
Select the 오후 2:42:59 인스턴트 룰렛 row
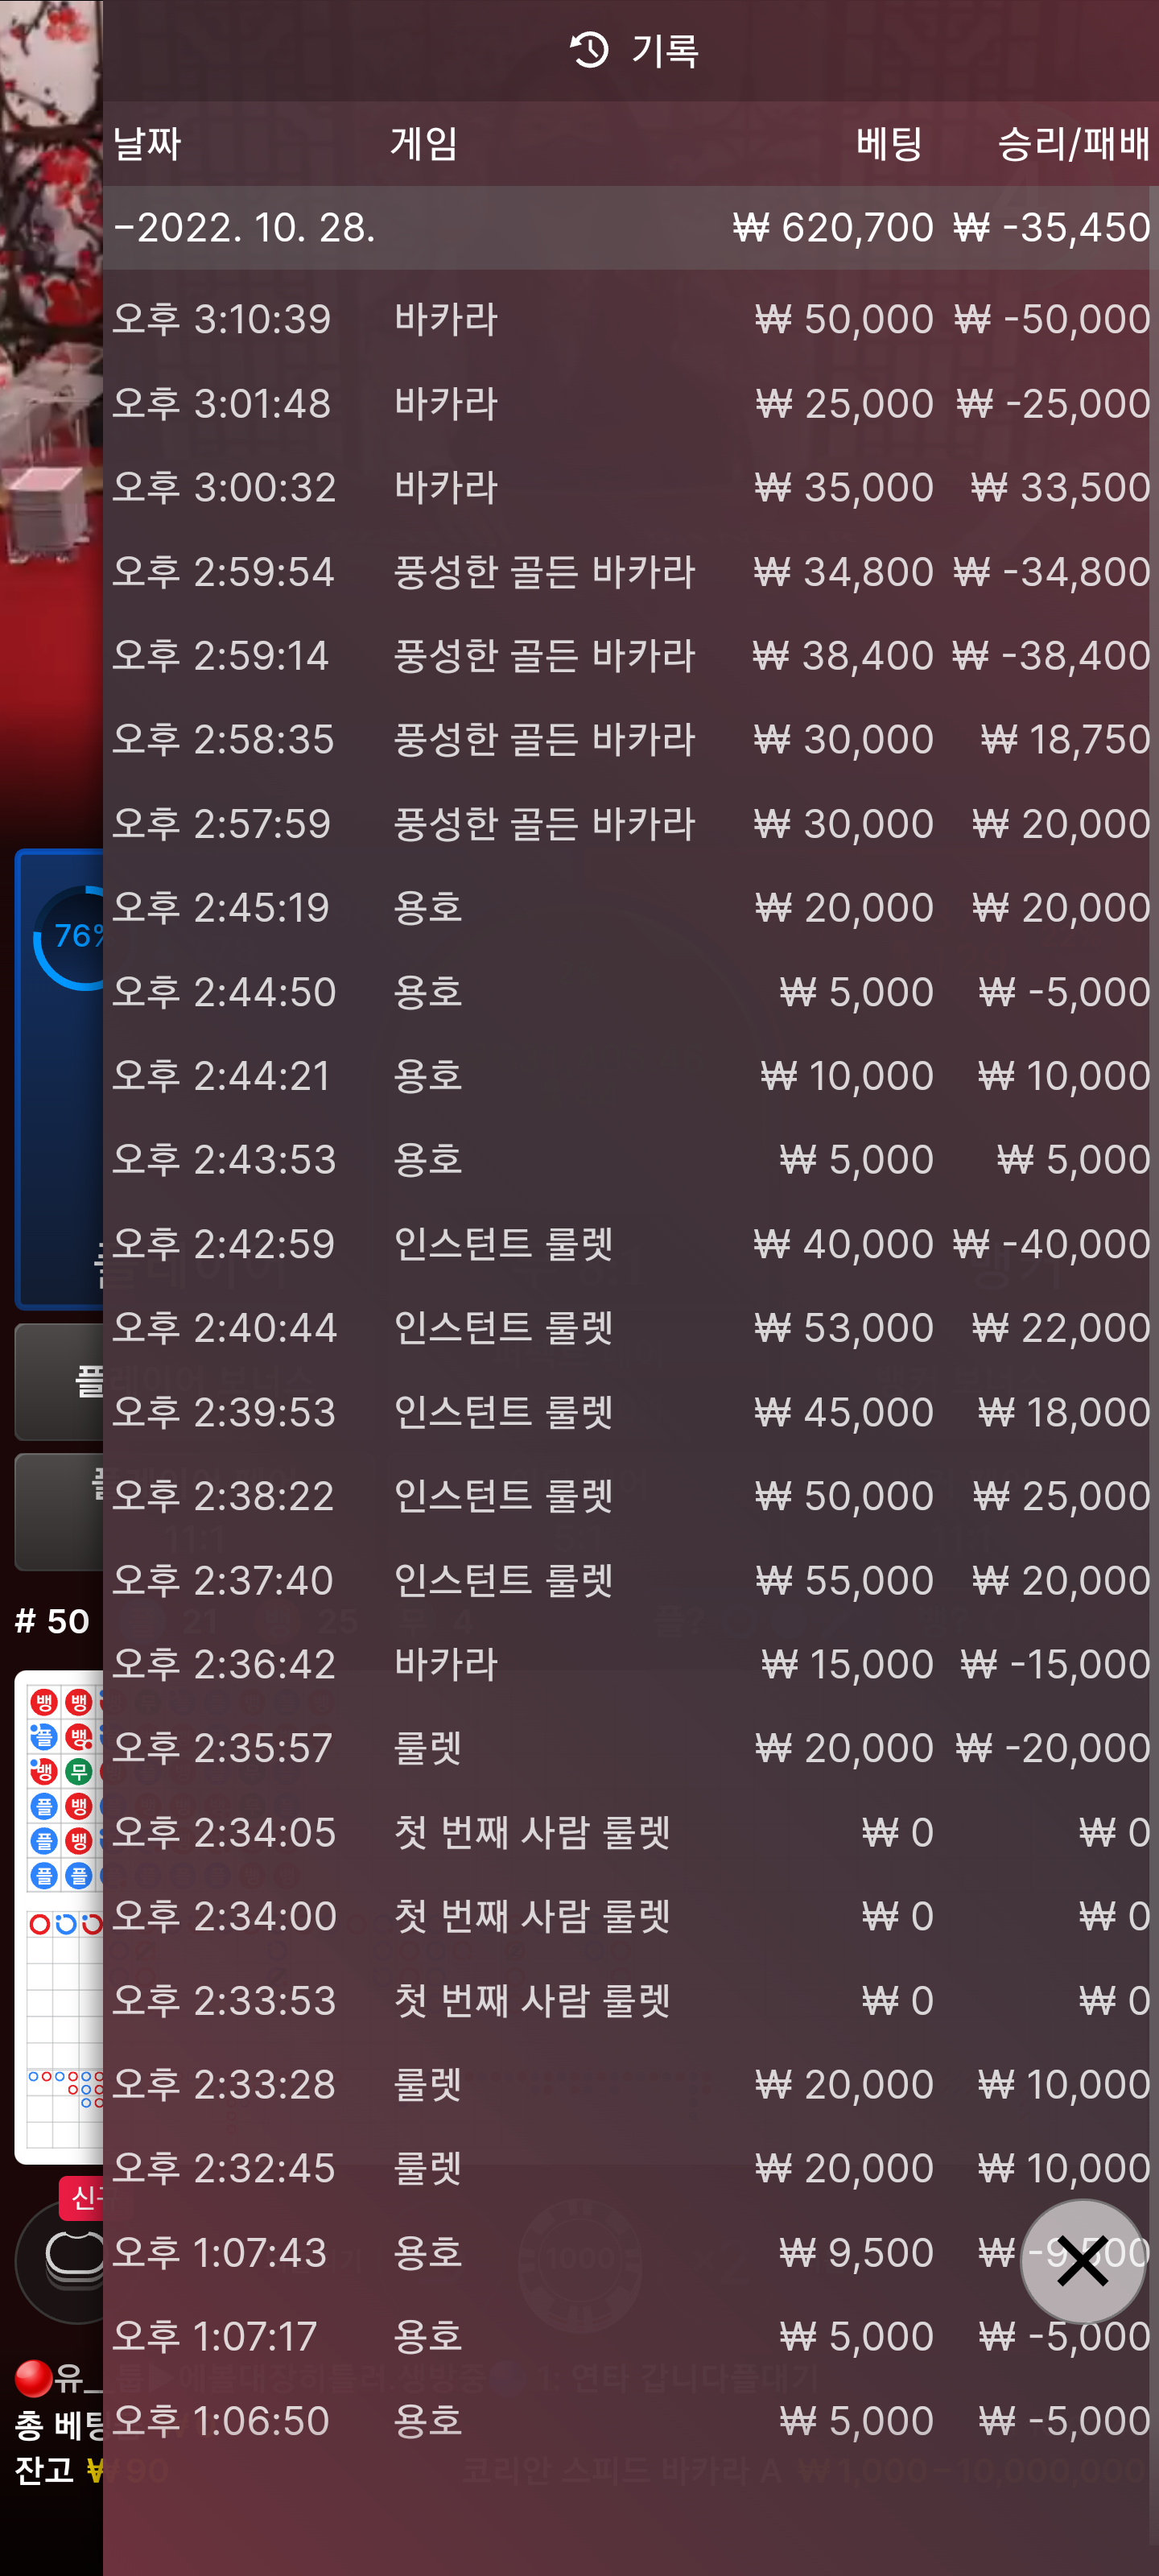pyautogui.click(x=631, y=1244)
